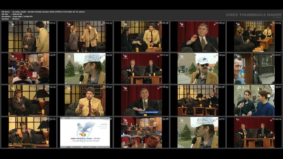283x159 pixels.
Task: Select the 00:35:23 frame of woman holding orange card
Action: (29, 132)
